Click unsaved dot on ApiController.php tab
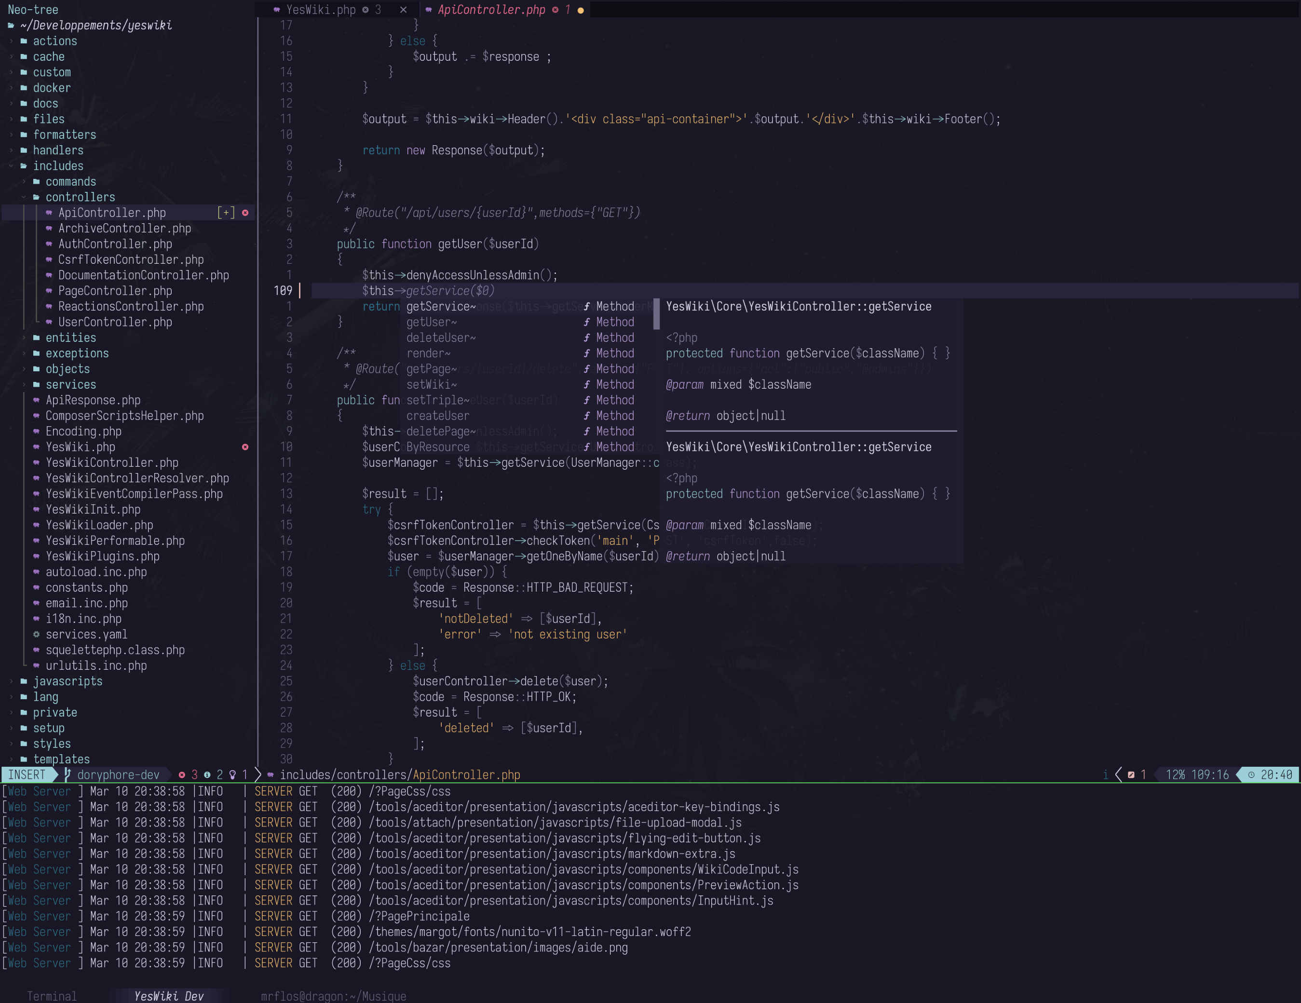Viewport: 1301px width, 1003px height. point(580,10)
